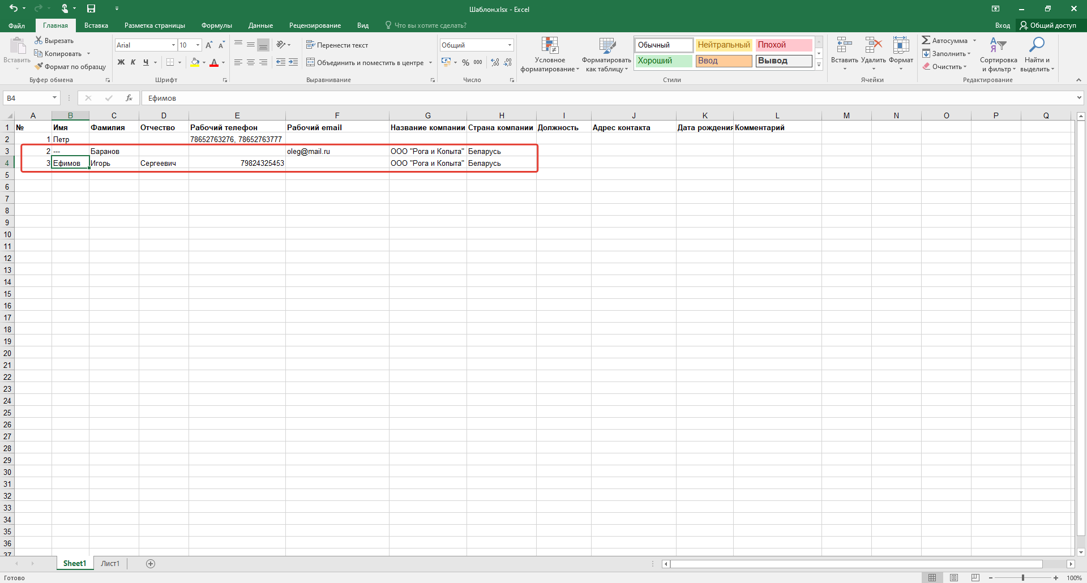Toggle Wrap Text (Перенести текст)

pos(337,45)
